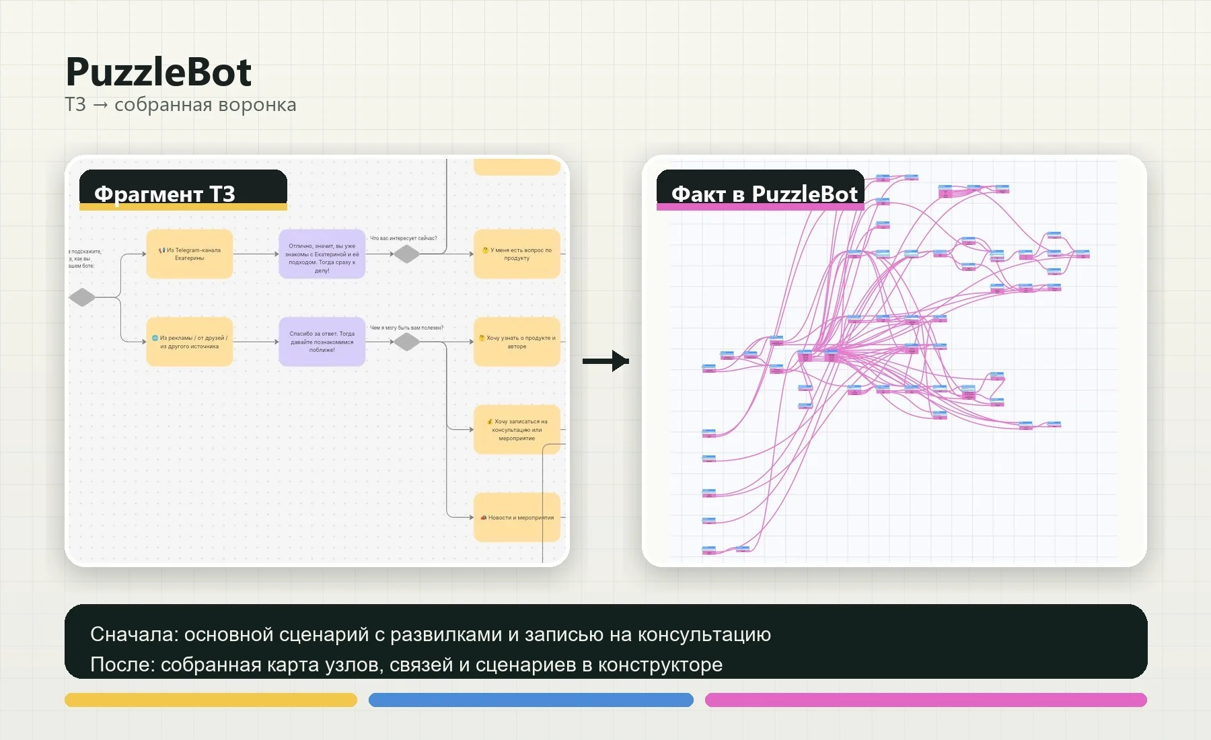Open the PuzzleBot node map screenshot
The width and height of the screenshot is (1211, 740).
(x=894, y=361)
